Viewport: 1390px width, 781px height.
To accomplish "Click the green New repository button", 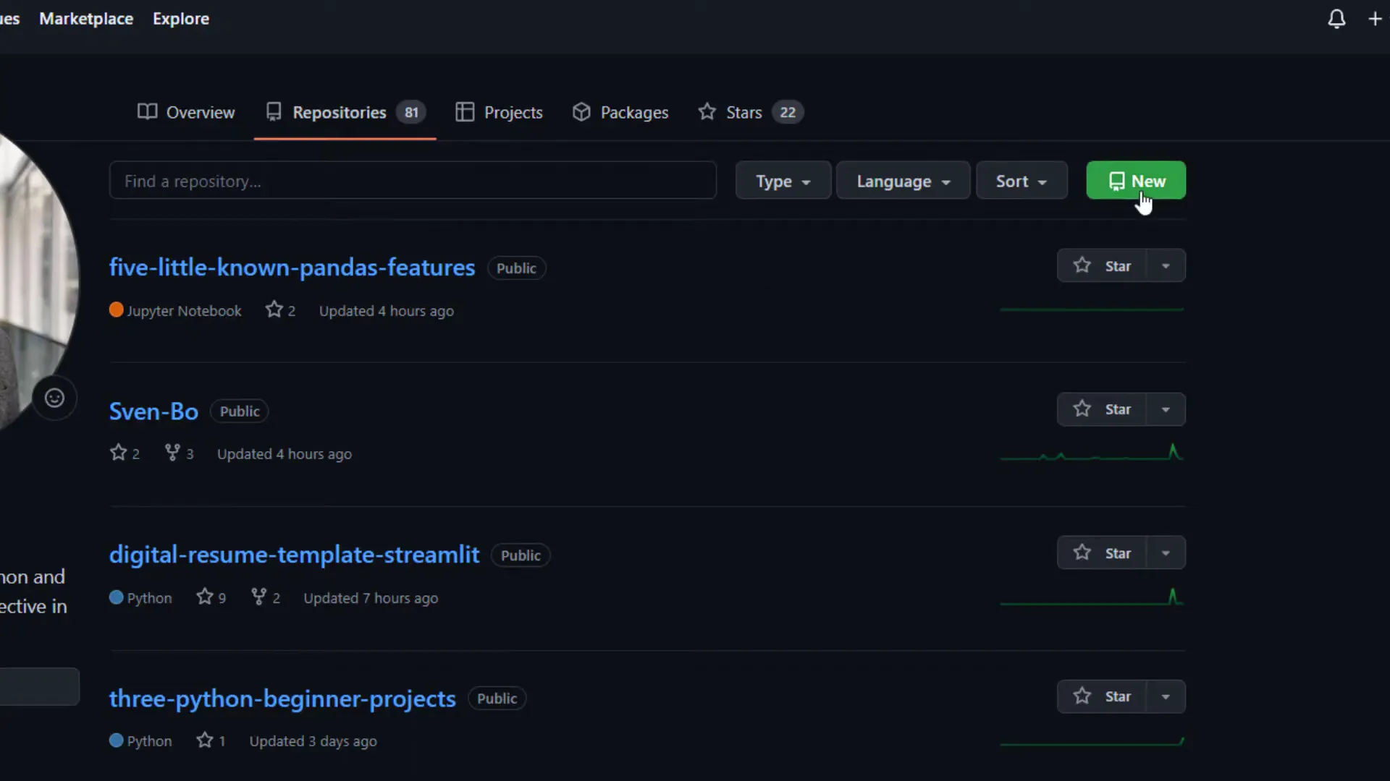I will [1136, 181].
